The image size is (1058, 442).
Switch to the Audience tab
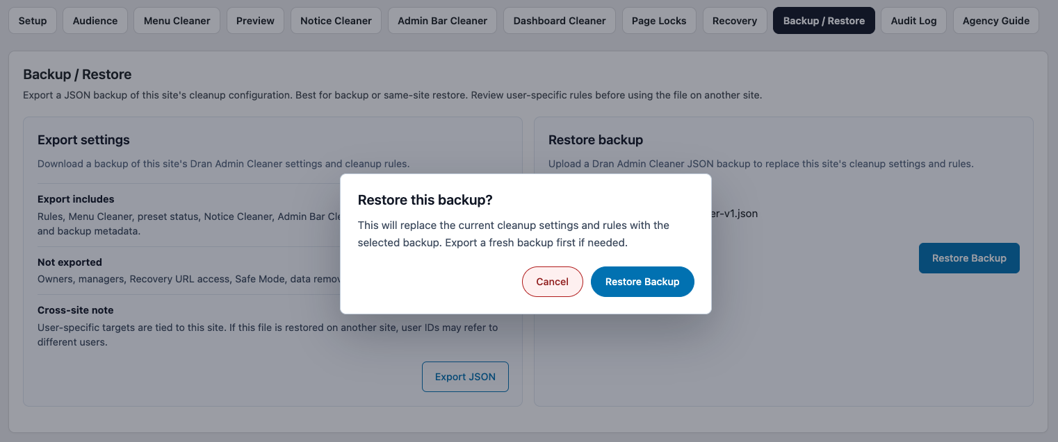(95, 21)
